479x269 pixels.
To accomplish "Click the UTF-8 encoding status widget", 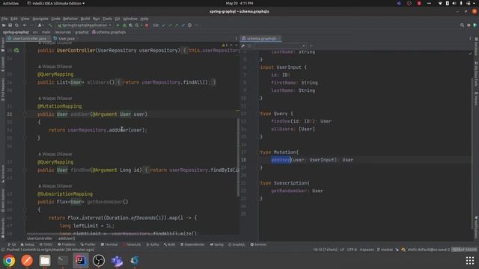I will click(x=352, y=250).
